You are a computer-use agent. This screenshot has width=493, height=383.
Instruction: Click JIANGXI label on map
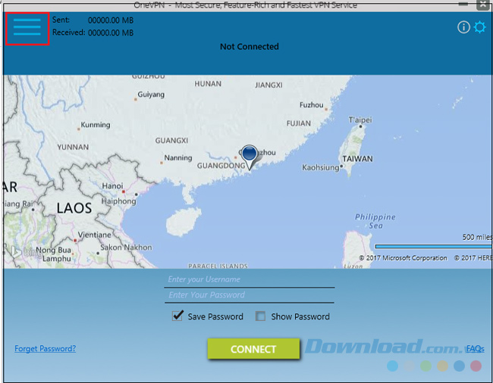[268, 85]
